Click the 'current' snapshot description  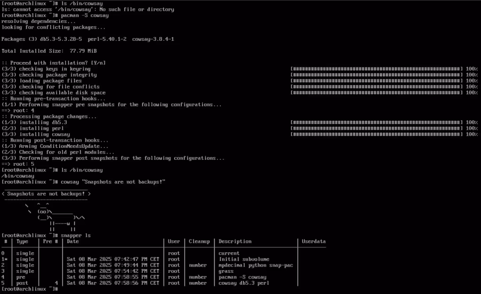pos(229,253)
